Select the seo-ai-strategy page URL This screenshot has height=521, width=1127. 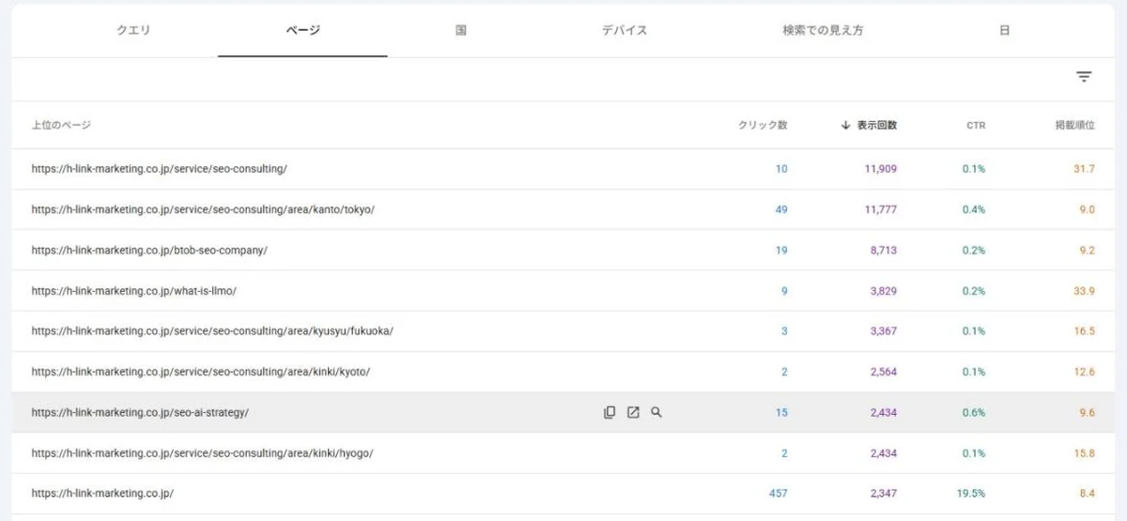click(x=140, y=412)
